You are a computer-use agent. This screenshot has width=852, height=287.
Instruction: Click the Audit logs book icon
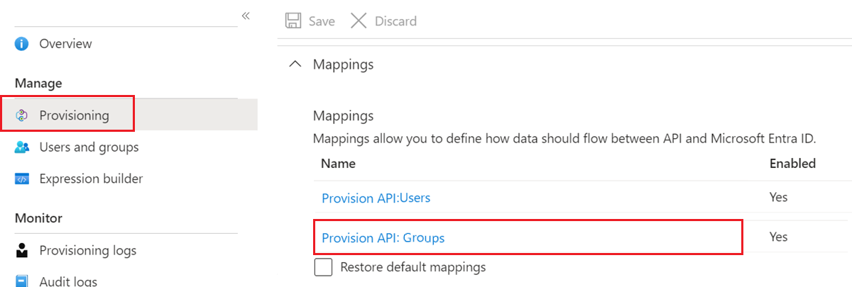coord(22,281)
